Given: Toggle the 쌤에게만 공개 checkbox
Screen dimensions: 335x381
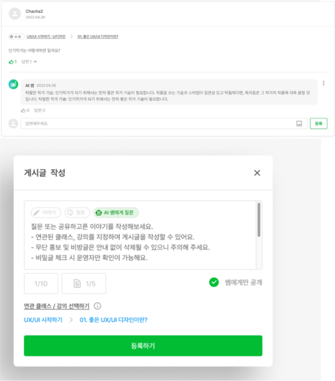Looking at the screenshot, I should click(214, 282).
